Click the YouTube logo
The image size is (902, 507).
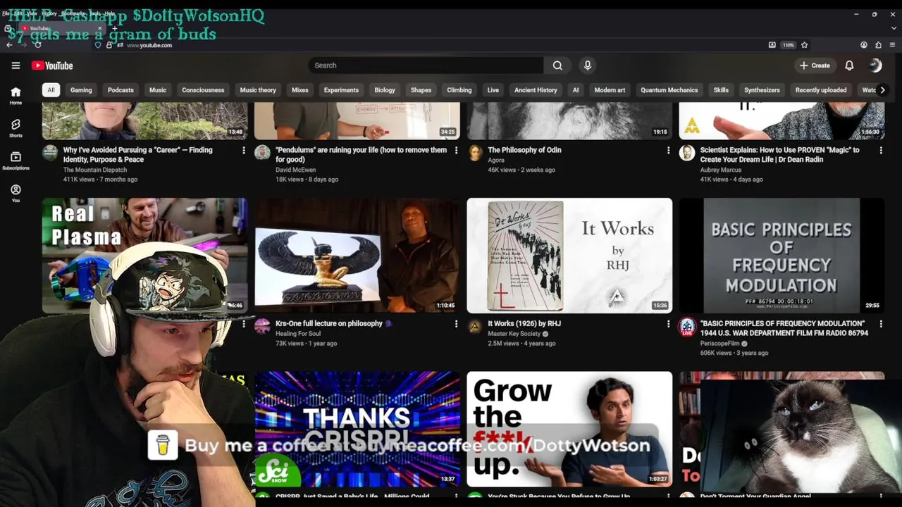tap(52, 65)
